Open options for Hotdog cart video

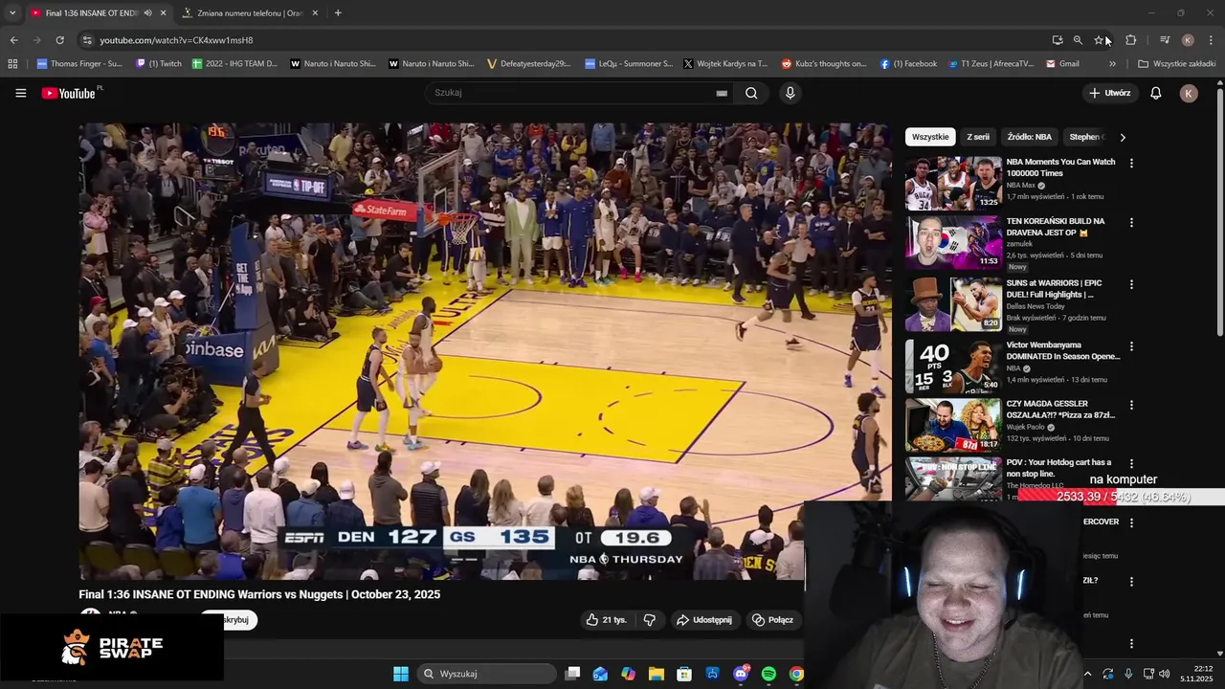point(1131,464)
